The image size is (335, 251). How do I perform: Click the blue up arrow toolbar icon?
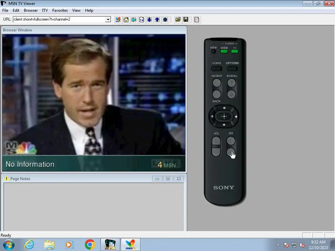coord(157,20)
